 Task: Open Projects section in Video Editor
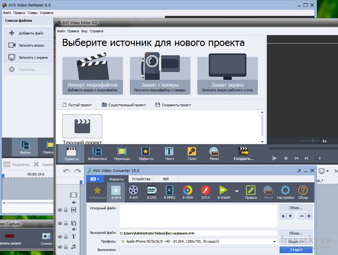click(x=71, y=154)
